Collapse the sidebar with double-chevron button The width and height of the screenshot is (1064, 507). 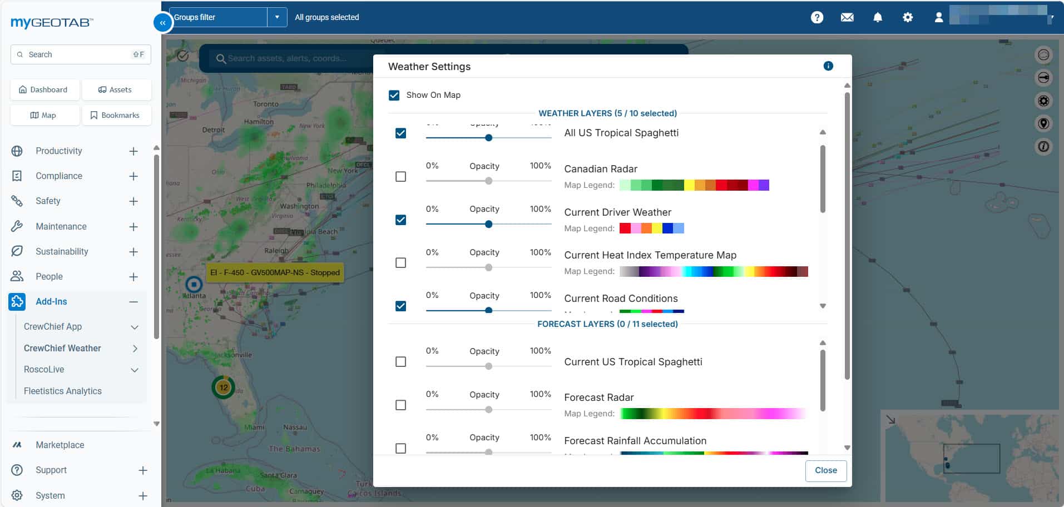[162, 23]
